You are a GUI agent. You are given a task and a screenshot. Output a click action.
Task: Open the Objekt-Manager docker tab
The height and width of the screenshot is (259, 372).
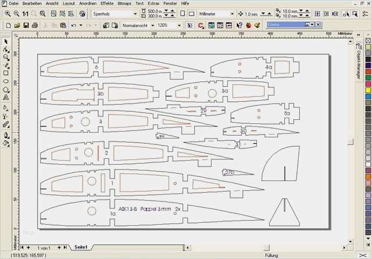pos(358,64)
